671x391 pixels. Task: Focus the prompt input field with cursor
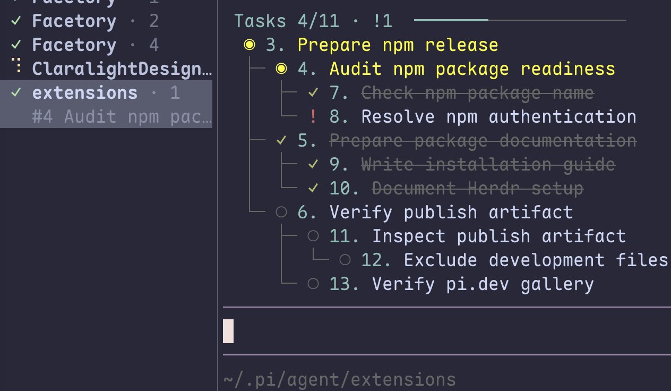447,331
